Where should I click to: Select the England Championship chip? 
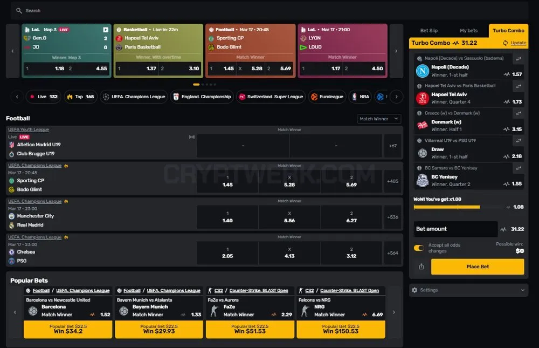(202, 97)
